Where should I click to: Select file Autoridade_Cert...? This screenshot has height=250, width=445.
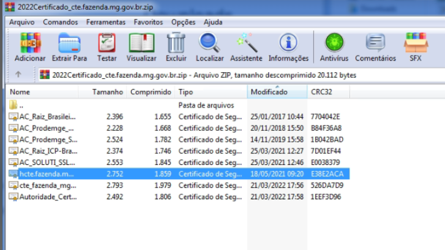point(48,197)
